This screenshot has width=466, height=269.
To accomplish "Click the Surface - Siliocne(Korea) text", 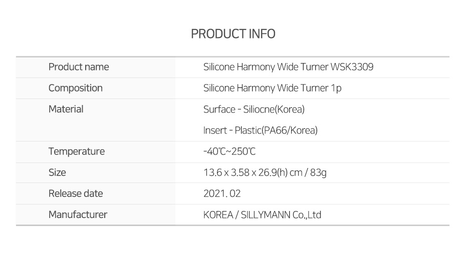I will tap(254, 109).
